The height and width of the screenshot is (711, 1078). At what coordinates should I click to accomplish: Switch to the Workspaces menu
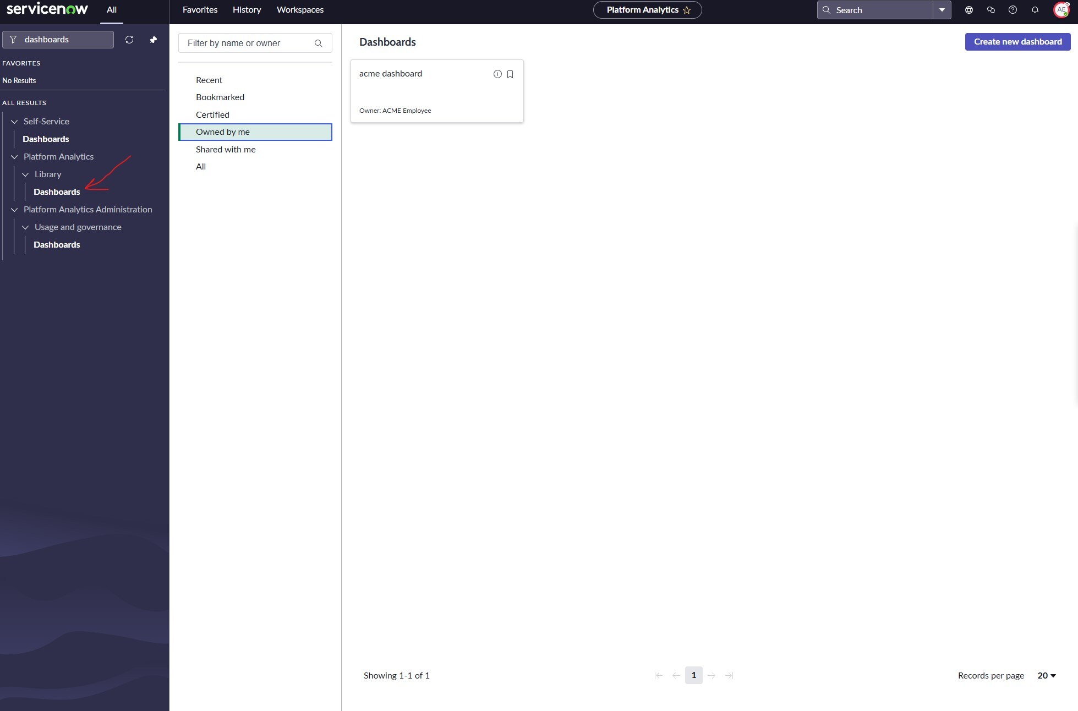click(300, 9)
